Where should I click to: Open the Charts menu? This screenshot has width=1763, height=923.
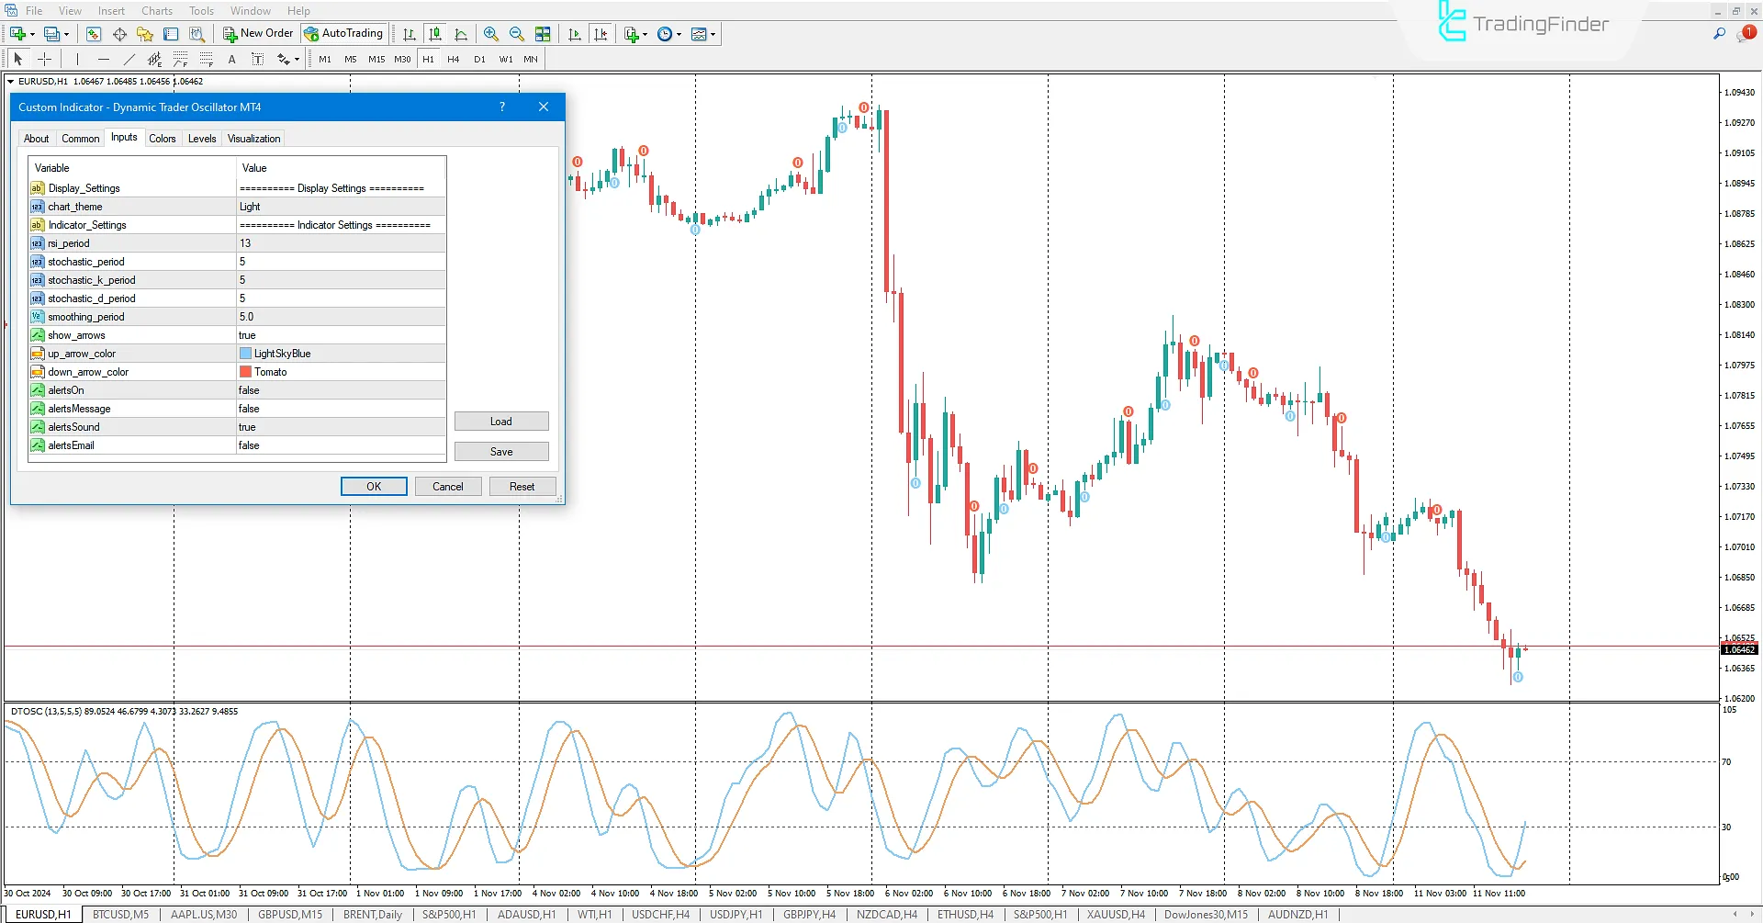[x=157, y=11]
